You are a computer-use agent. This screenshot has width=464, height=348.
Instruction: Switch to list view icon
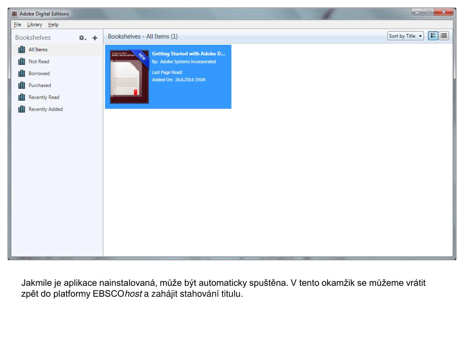[444, 36]
